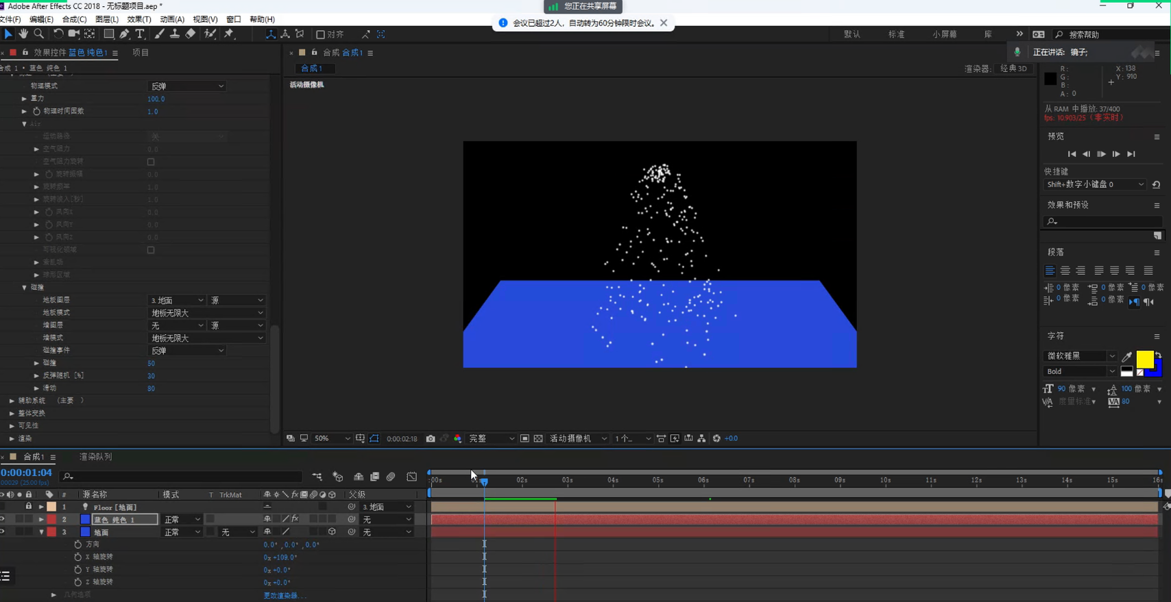Select the Eraser tool
Image resolution: width=1171 pixels, height=602 pixels.
pos(191,34)
